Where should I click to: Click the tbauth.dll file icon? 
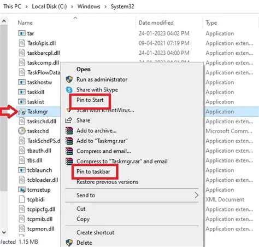point(22,151)
